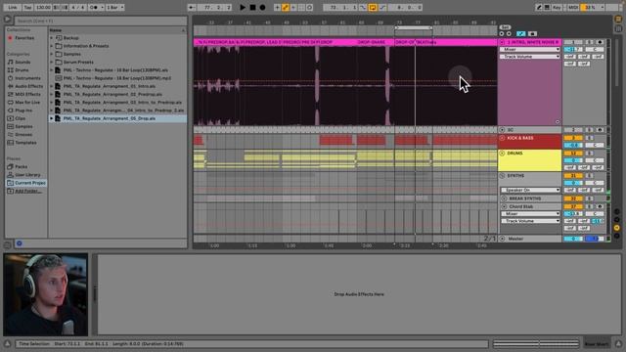Click the Tap tempo button

coord(27,7)
